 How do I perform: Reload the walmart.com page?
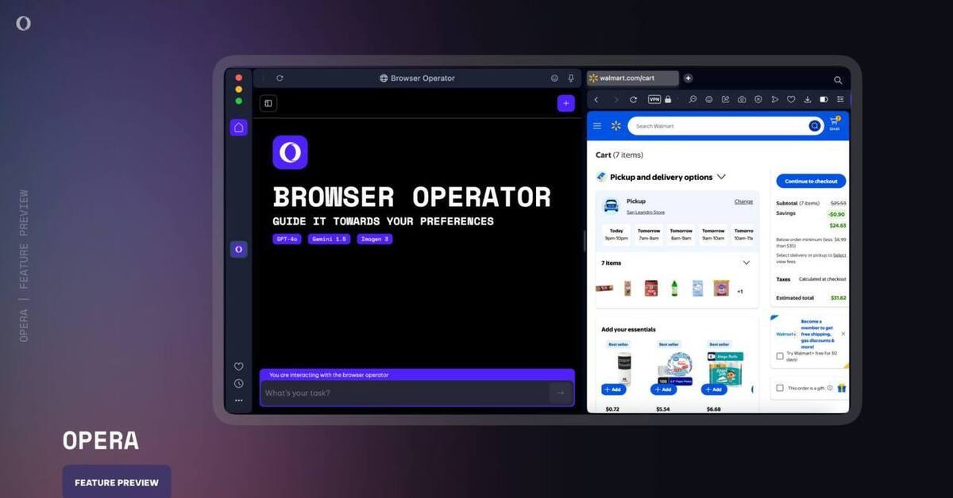pyautogui.click(x=633, y=100)
